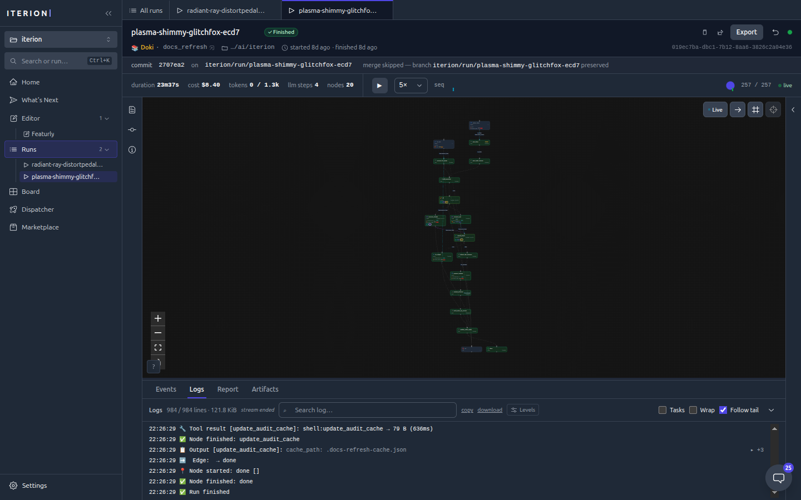Collapse the left sidebar with double chevron
801x500 pixels.
[108, 13]
